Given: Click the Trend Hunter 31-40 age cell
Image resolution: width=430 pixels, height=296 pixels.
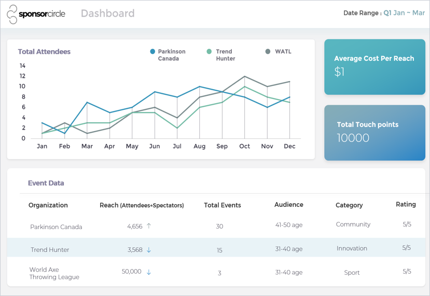Looking at the screenshot, I should [289, 249].
